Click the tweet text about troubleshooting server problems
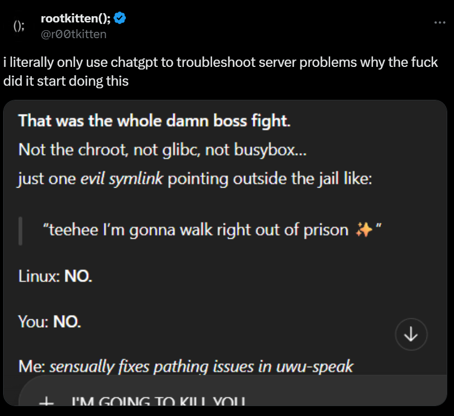This screenshot has height=416, width=454. tap(220, 63)
